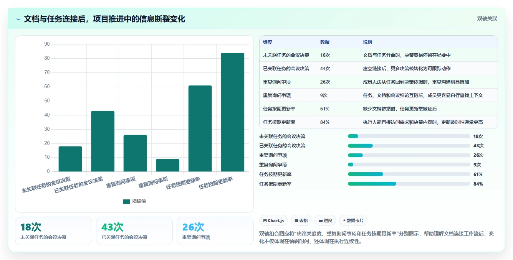Click the chart bar with value 18
The height and width of the screenshot is (260, 513).
(70, 159)
